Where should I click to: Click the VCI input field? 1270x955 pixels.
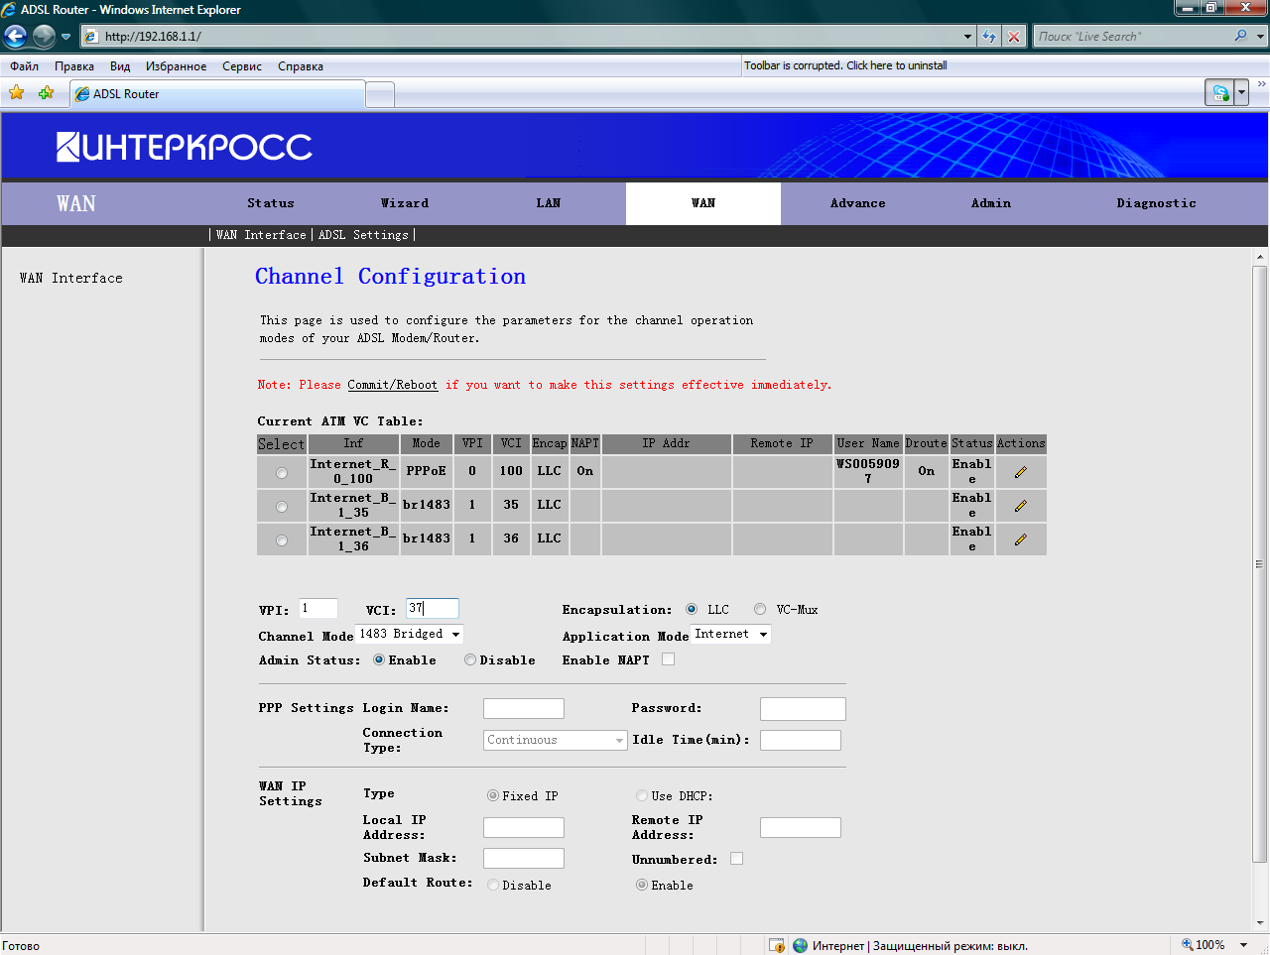(x=433, y=609)
